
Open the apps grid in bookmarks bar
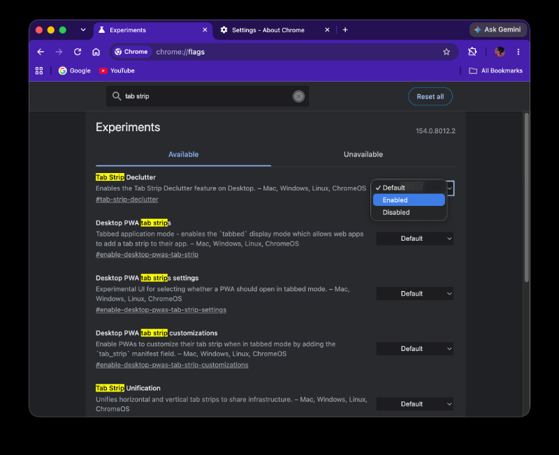click(39, 71)
